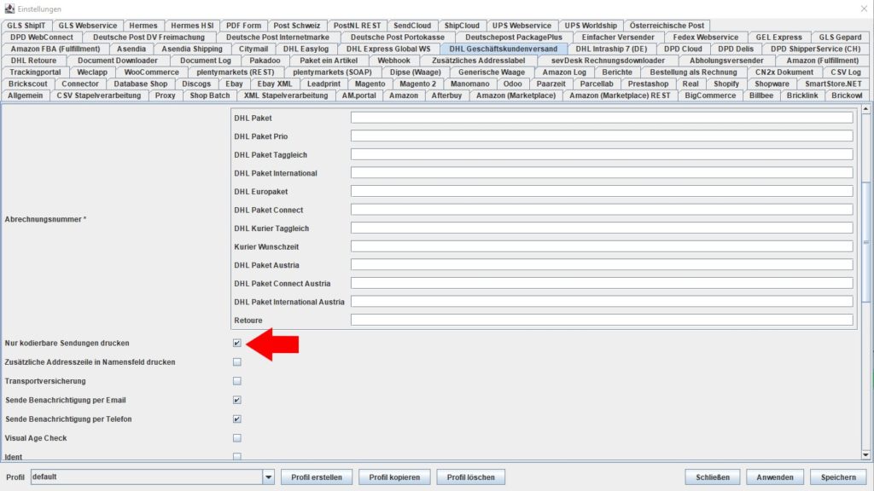Select the CSV Stapelverarbeitung tab
This screenshot has width=874, height=491.
[99, 95]
